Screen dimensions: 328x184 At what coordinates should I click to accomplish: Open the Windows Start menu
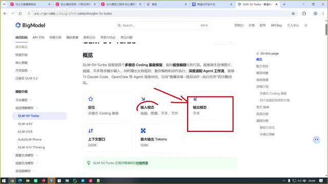click(x=4, y=180)
